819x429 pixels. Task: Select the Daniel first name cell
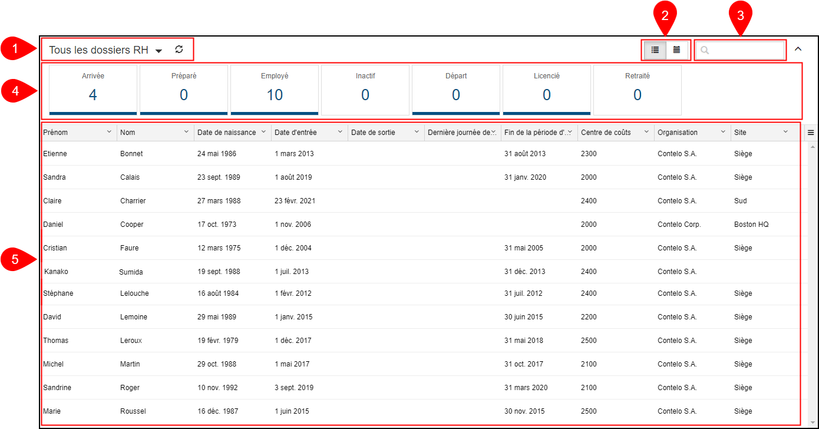[53, 225]
